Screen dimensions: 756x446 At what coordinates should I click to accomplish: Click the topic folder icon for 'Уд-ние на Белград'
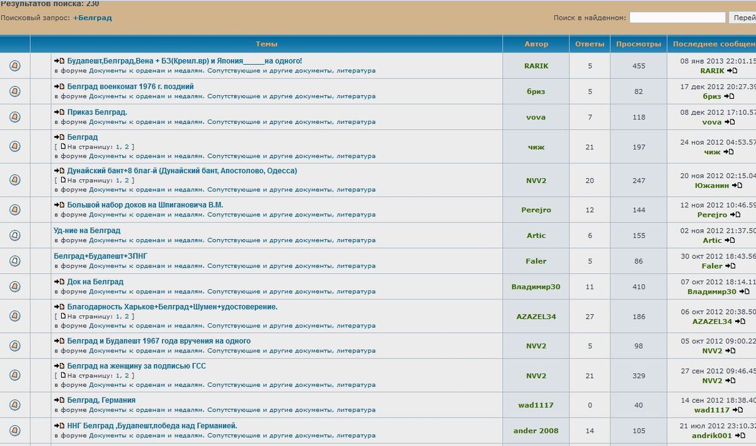(15, 235)
